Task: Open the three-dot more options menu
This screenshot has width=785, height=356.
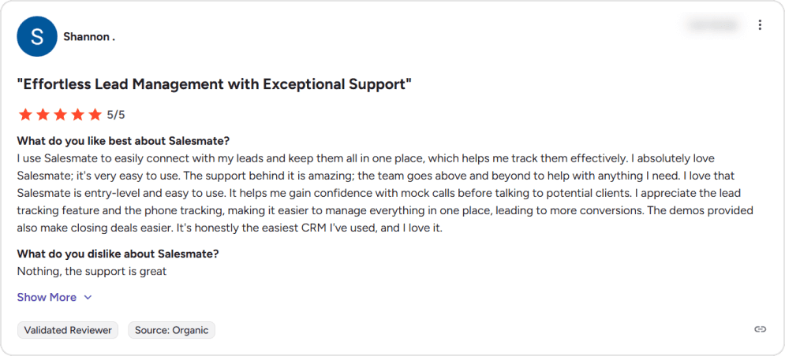Action: (760, 25)
